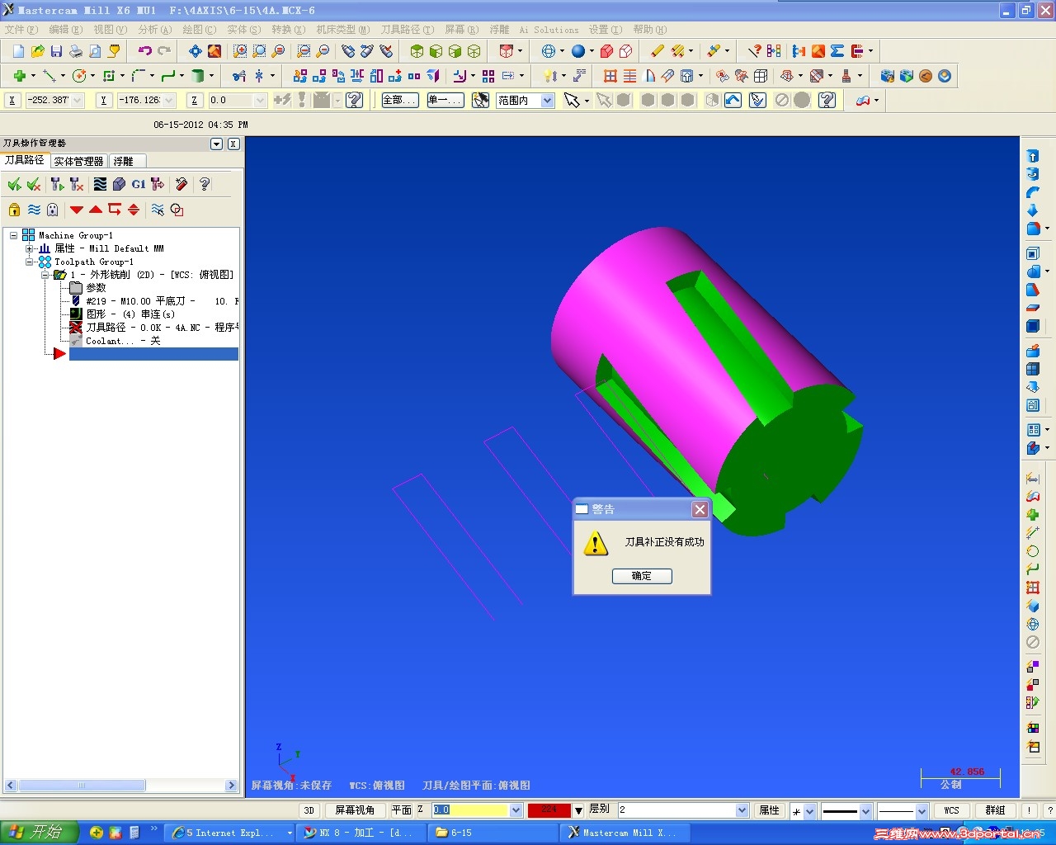Select the #219 M10.00 平底刀 tool item
The image size is (1056, 845).
coord(154,301)
